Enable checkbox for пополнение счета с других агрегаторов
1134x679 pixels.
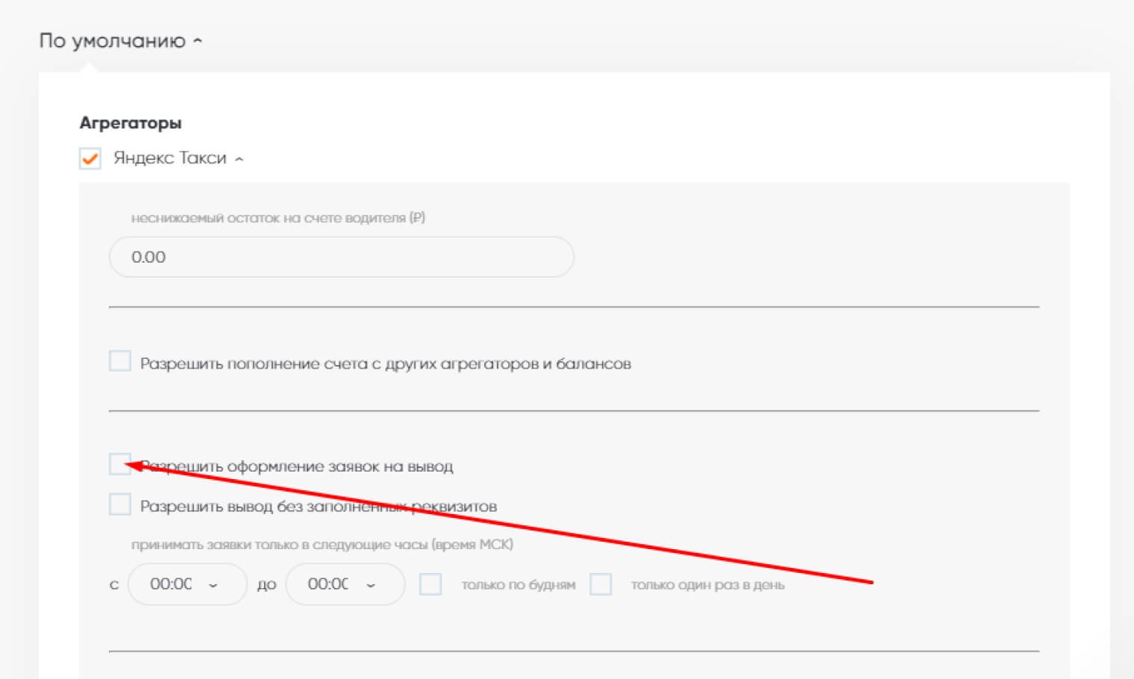click(120, 361)
